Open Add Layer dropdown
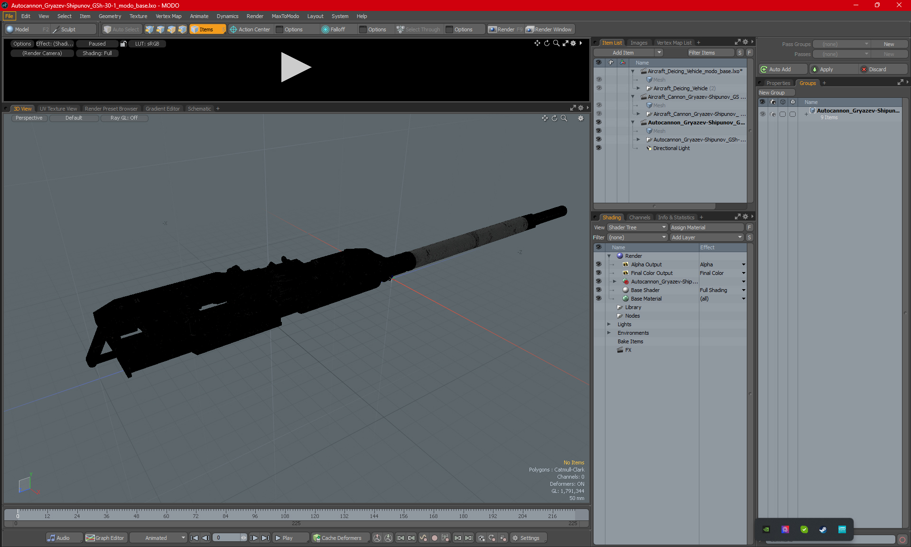The width and height of the screenshot is (911, 547). (706, 237)
